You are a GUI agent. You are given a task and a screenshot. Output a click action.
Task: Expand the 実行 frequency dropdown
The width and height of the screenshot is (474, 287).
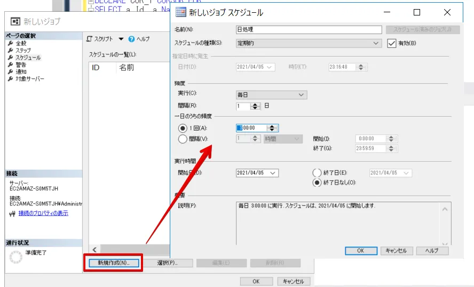(x=302, y=95)
